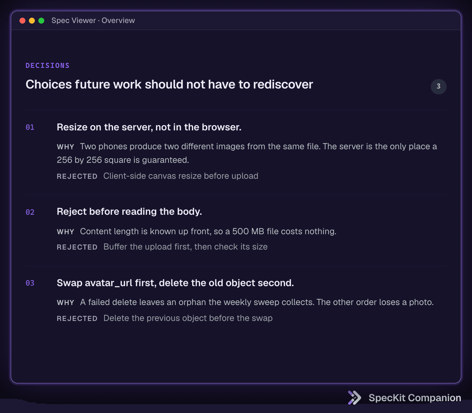This screenshot has width=472, height=413.
Task: Click the SpecKit Companion logo icon
Action: pyautogui.click(x=354, y=398)
